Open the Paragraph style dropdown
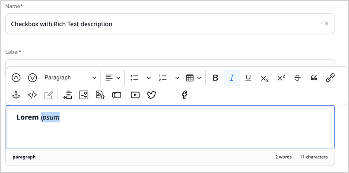This screenshot has width=349, height=173. (x=70, y=78)
